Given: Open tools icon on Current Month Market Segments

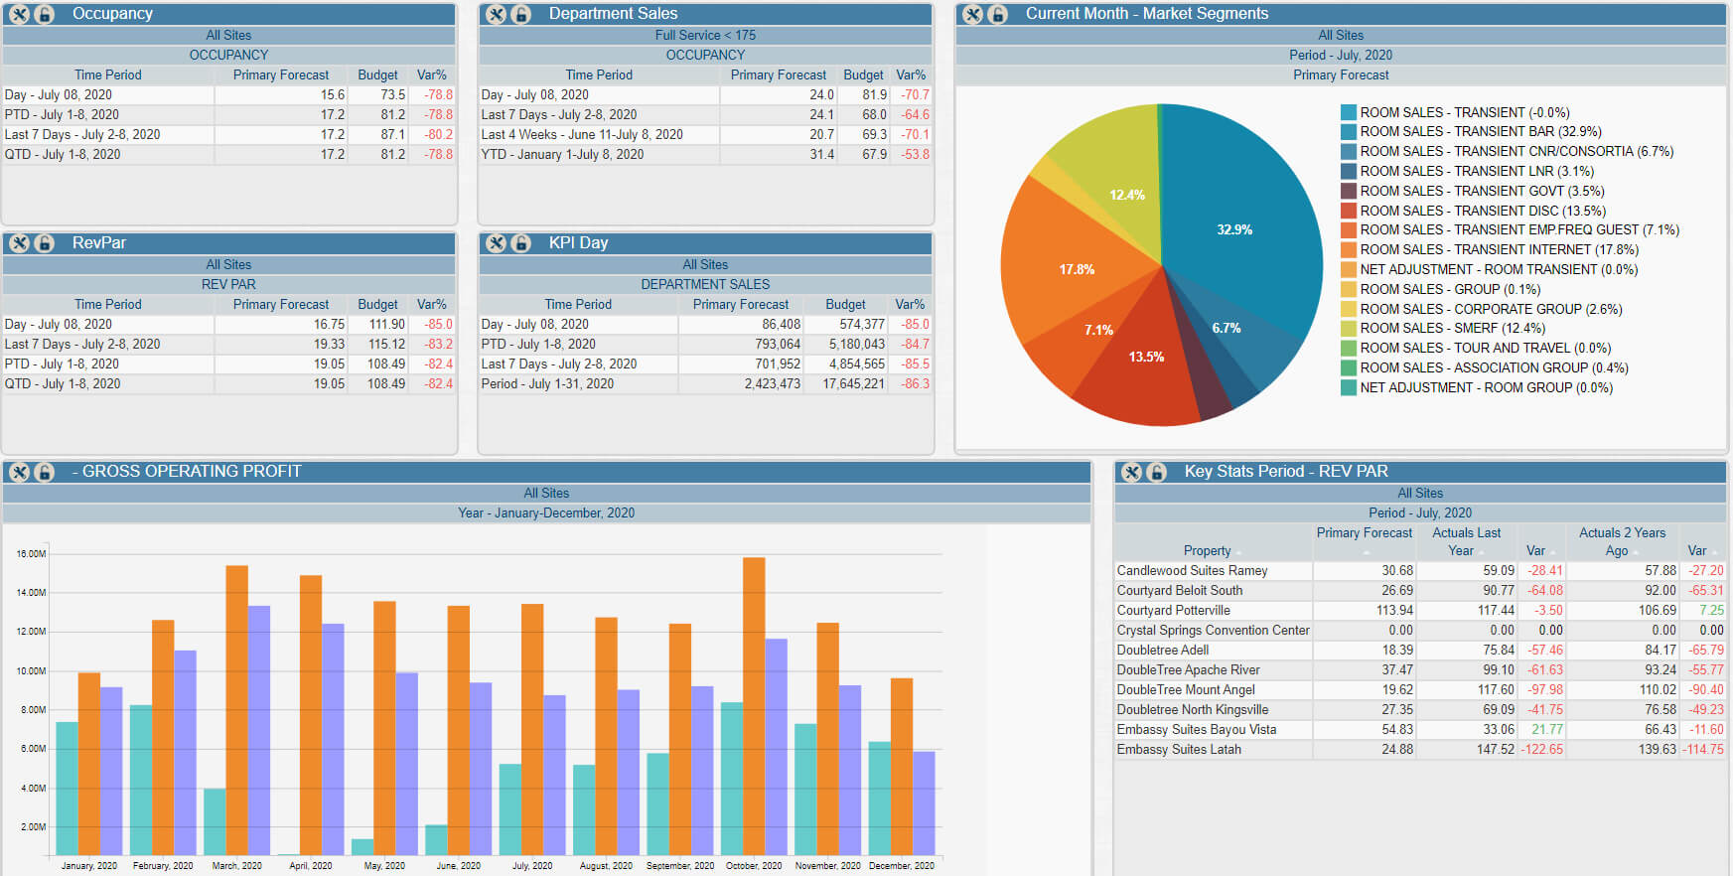Looking at the screenshot, I should 972,14.
